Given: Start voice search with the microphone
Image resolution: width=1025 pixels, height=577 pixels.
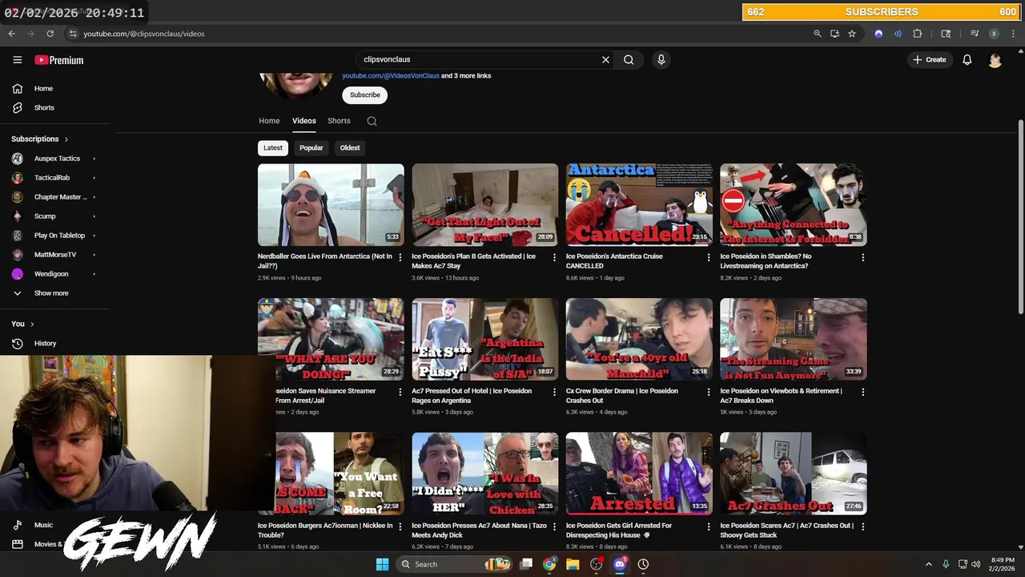Looking at the screenshot, I should coord(661,59).
